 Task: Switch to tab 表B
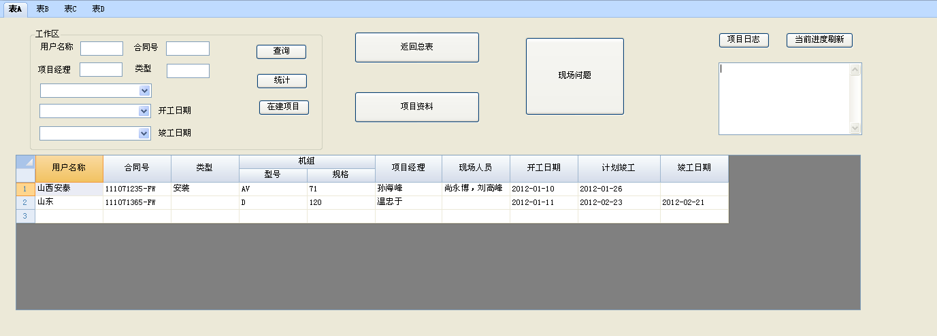pos(42,9)
